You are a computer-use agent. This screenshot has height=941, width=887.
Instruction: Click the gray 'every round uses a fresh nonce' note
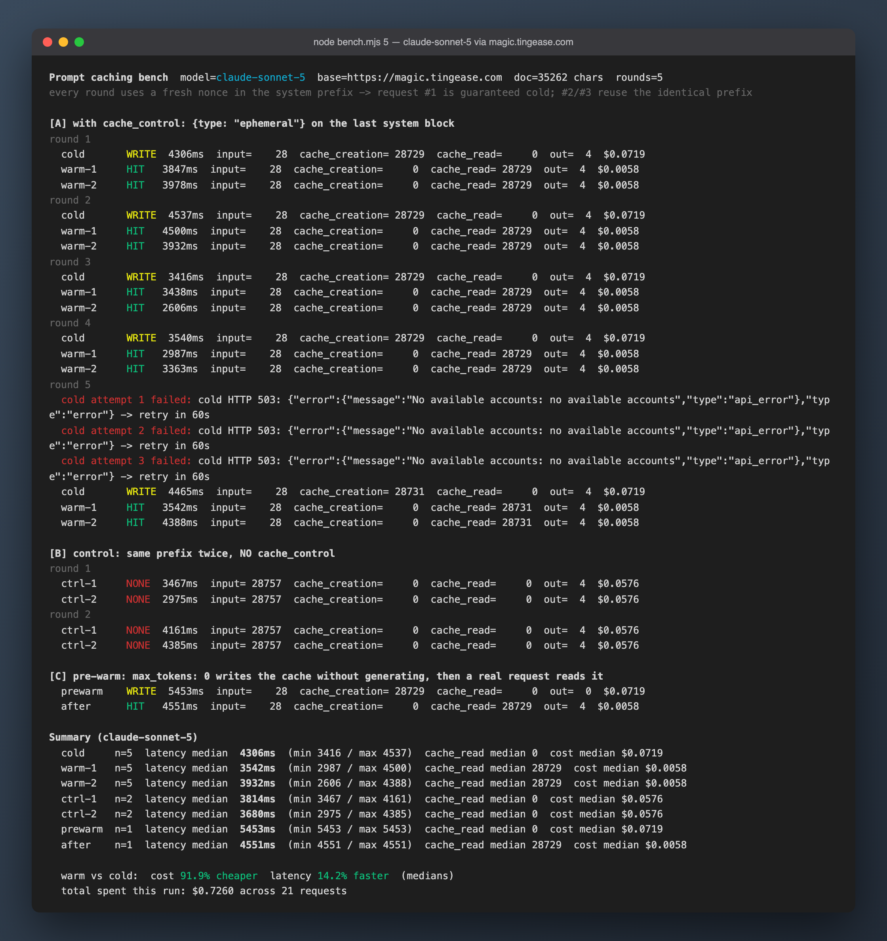click(x=400, y=93)
